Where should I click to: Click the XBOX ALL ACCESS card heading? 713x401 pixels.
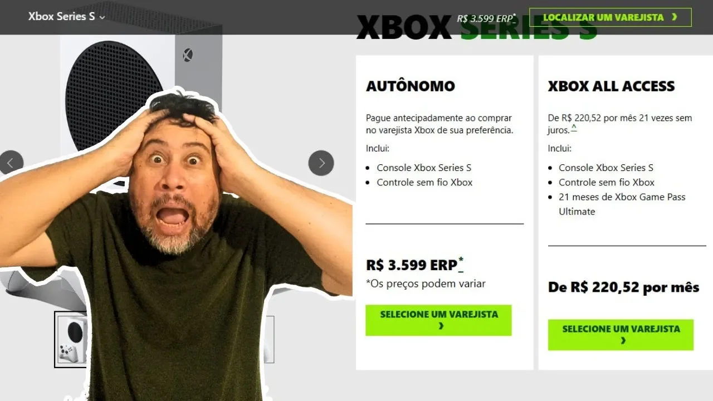(x=611, y=86)
